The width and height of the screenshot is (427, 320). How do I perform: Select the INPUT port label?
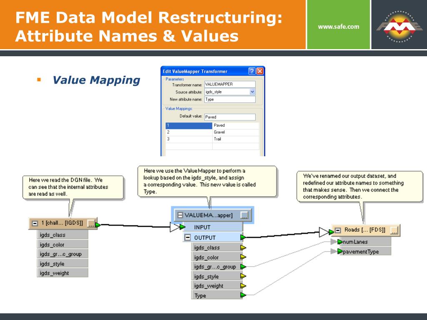coord(202,227)
